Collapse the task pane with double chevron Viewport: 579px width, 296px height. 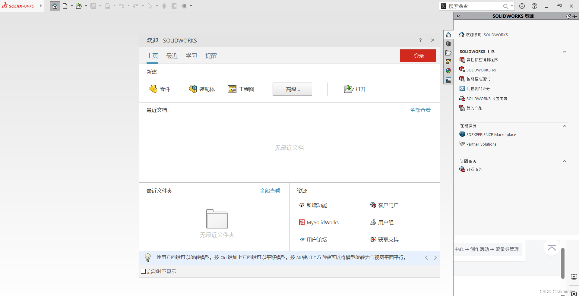(x=458, y=16)
